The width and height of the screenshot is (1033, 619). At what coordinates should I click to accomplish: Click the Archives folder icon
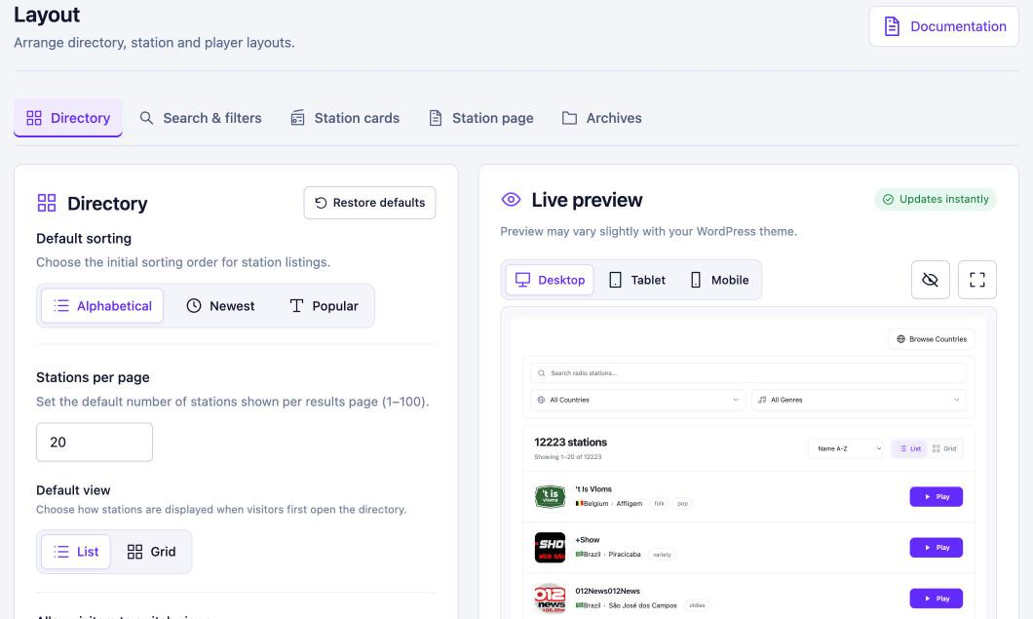click(x=569, y=118)
